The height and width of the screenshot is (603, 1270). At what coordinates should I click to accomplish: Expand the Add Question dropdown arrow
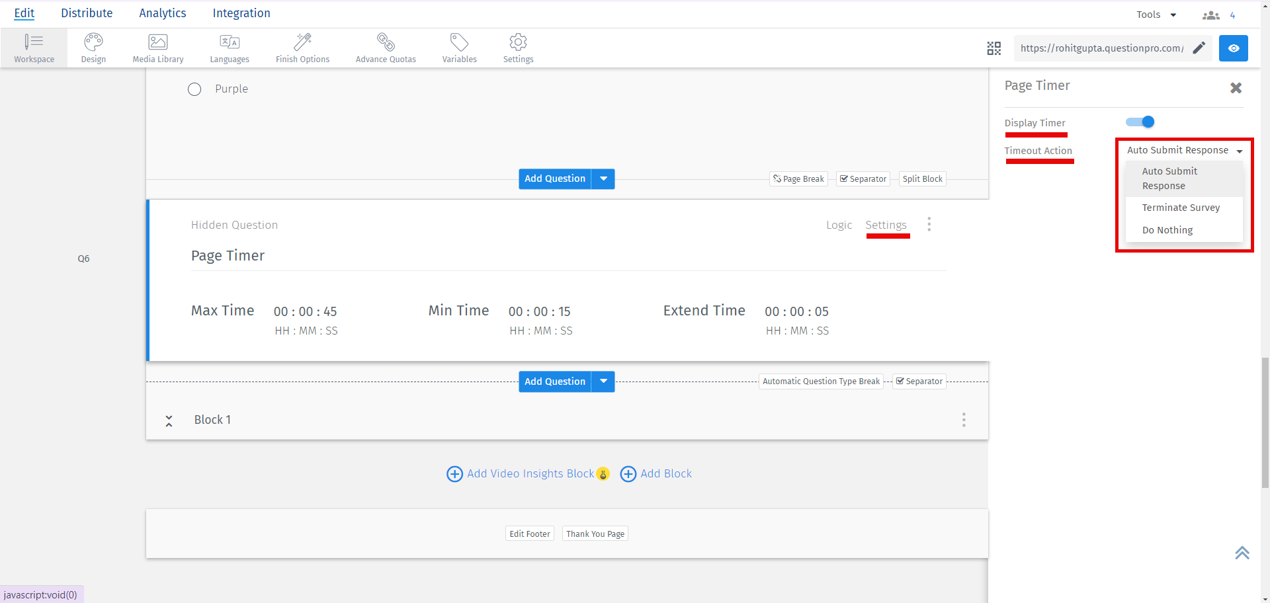603,179
